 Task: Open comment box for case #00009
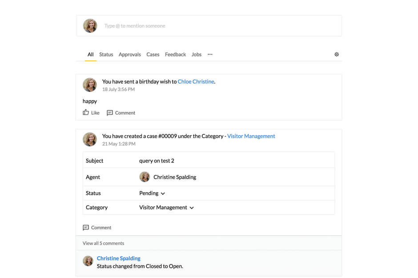point(97,227)
